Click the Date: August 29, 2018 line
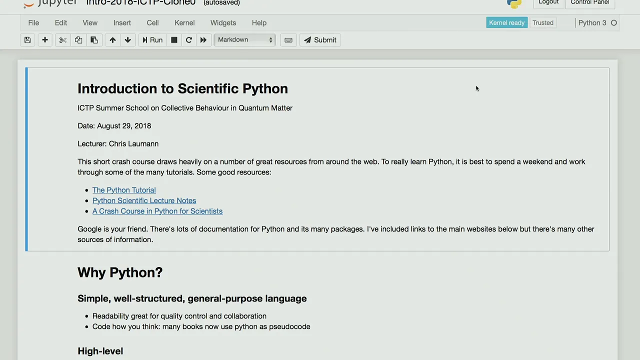The width and height of the screenshot is (640, 360). (114, 125)
